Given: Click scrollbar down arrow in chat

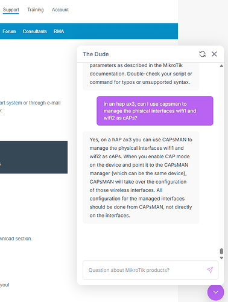Looking at the screenshot, I should [221, 258].
